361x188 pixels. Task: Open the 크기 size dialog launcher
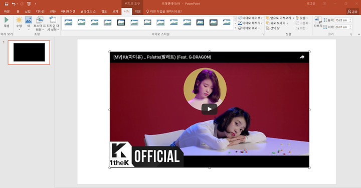[x=351, y=34]
